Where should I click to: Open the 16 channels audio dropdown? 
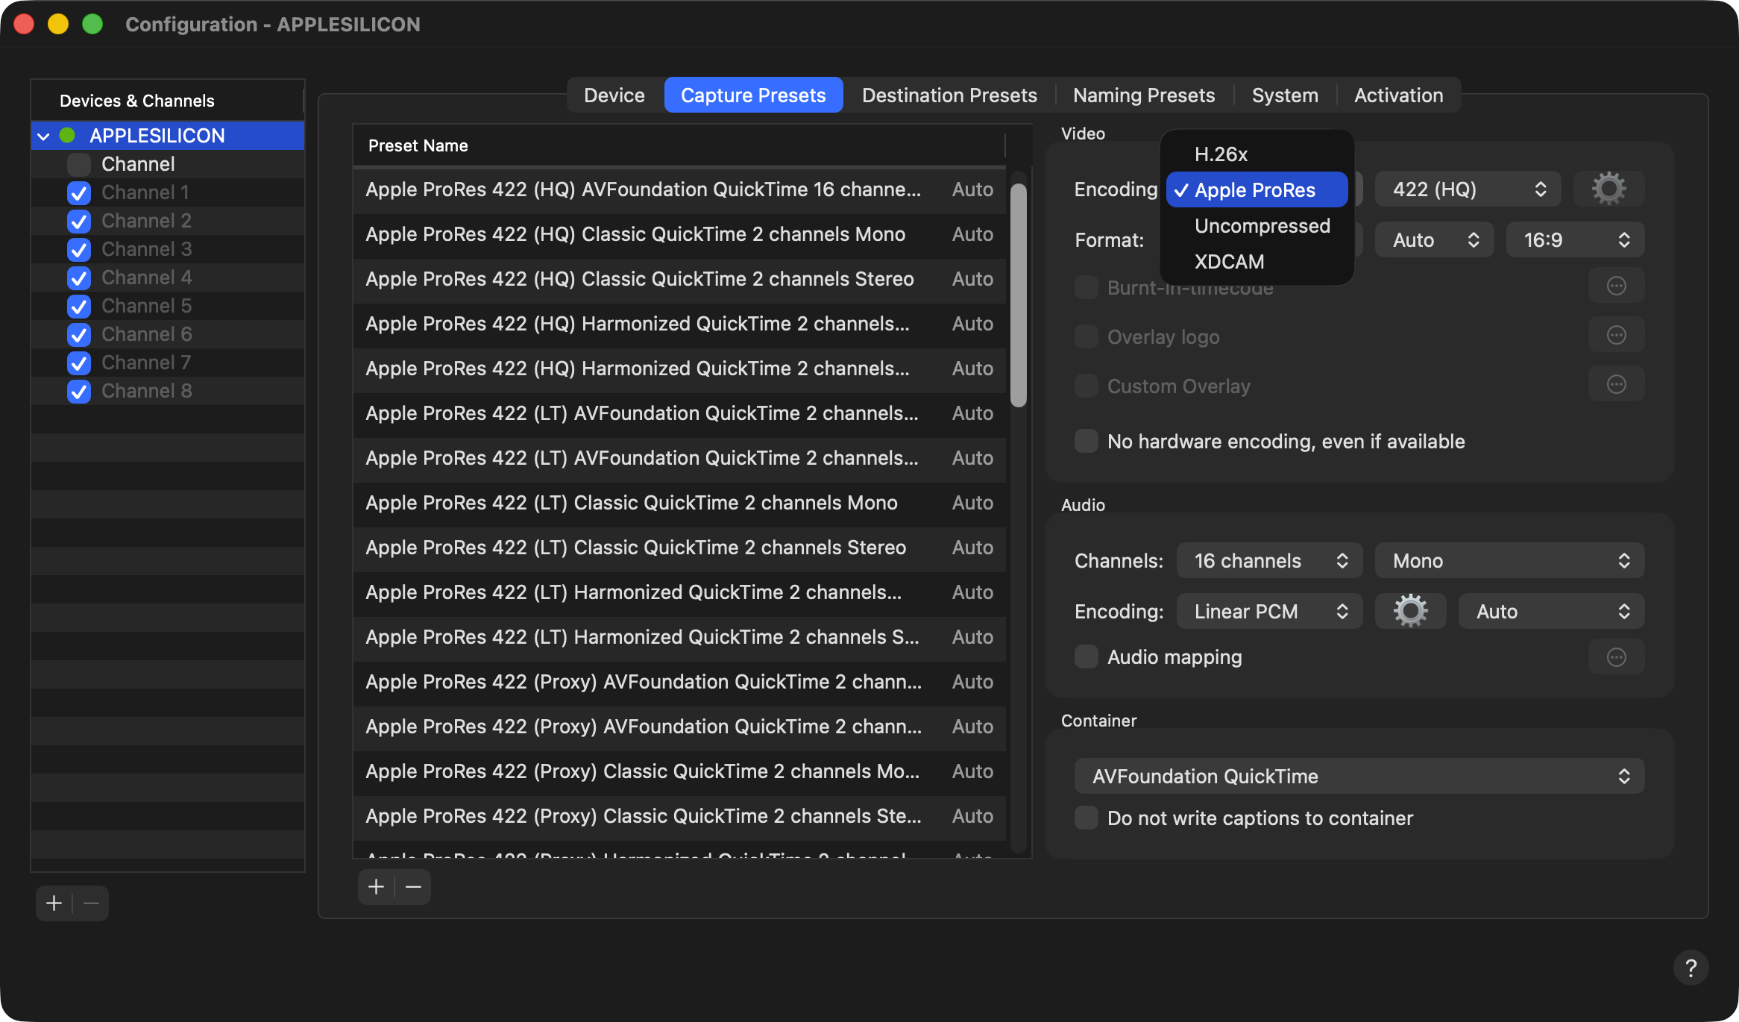1269,561
